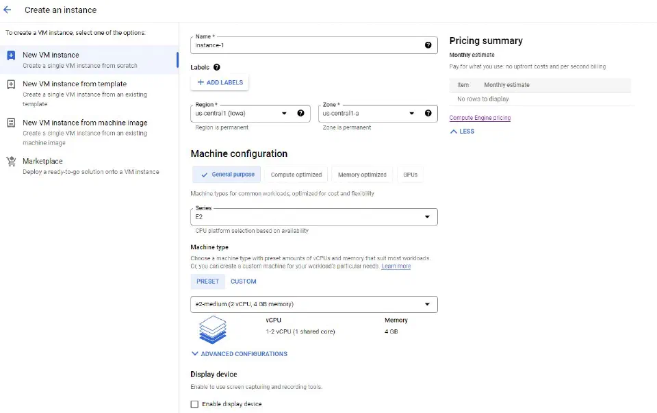Open help for the Name field
This screenshot has height=413, width=657.
pos(428,45)
